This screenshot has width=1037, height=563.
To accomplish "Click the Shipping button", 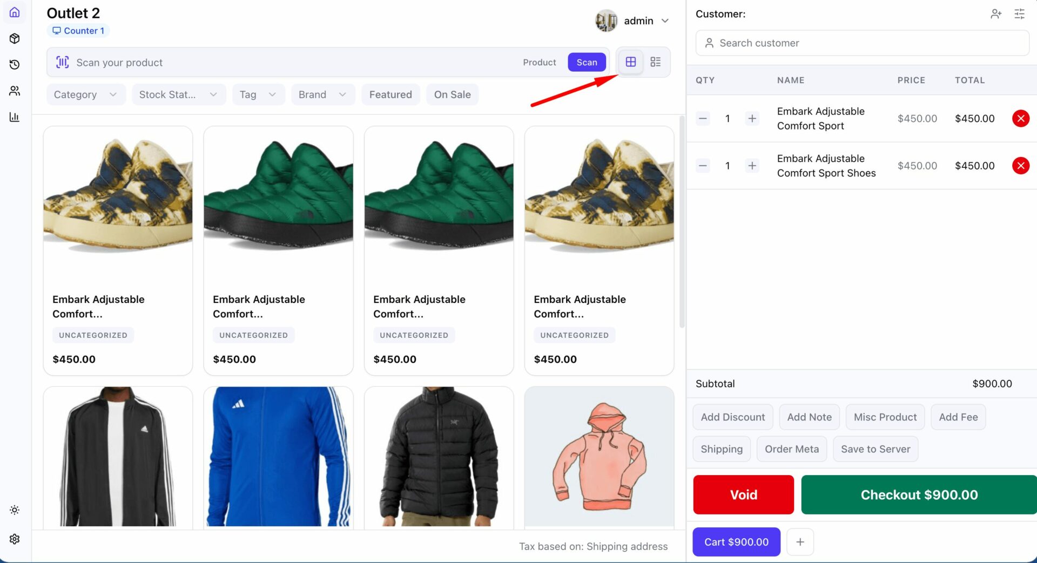I will tap(722, 449).
